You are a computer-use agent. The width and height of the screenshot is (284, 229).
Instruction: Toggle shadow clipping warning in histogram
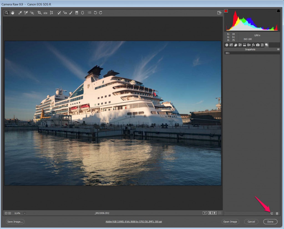coord(226,11)
